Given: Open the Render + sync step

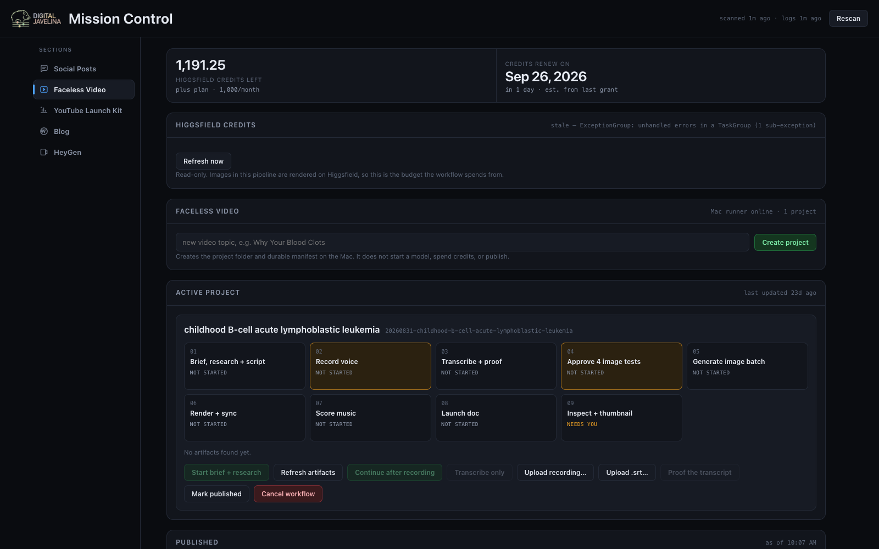Looking at the screenshot, I should coord(244,418).
